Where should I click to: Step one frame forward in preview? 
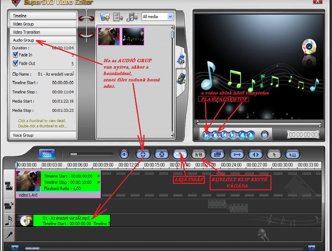point(251,135)
